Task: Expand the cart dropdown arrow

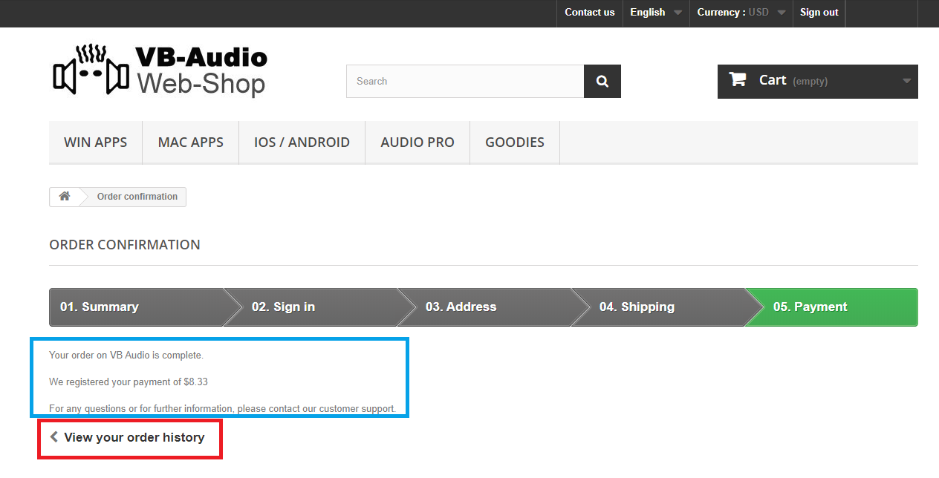Action: (907, 82)
